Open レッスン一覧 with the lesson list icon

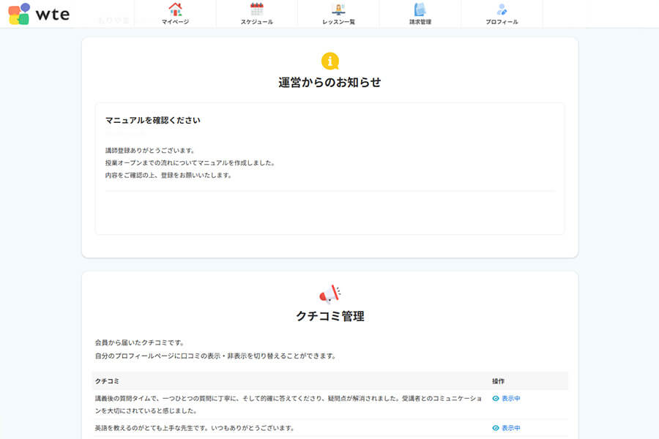[338, 10]
